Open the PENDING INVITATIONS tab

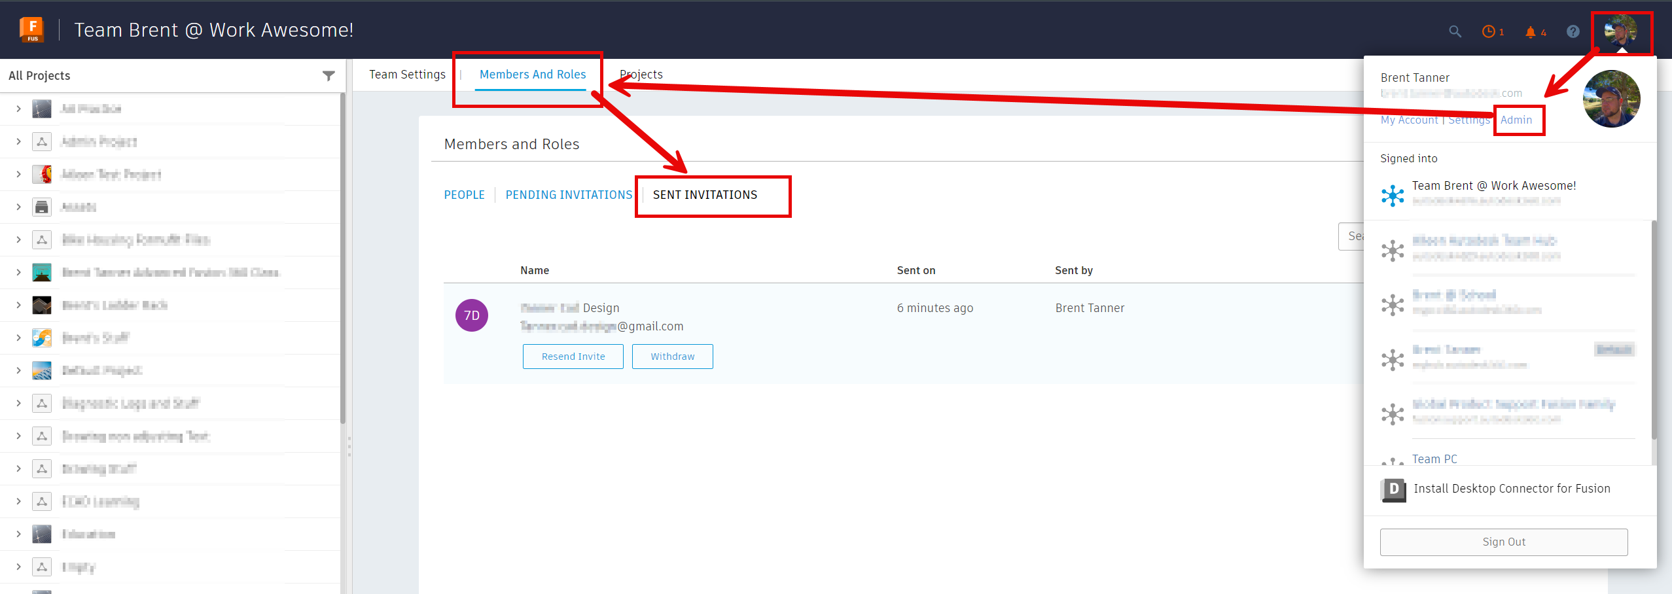[x=568, y=194]
